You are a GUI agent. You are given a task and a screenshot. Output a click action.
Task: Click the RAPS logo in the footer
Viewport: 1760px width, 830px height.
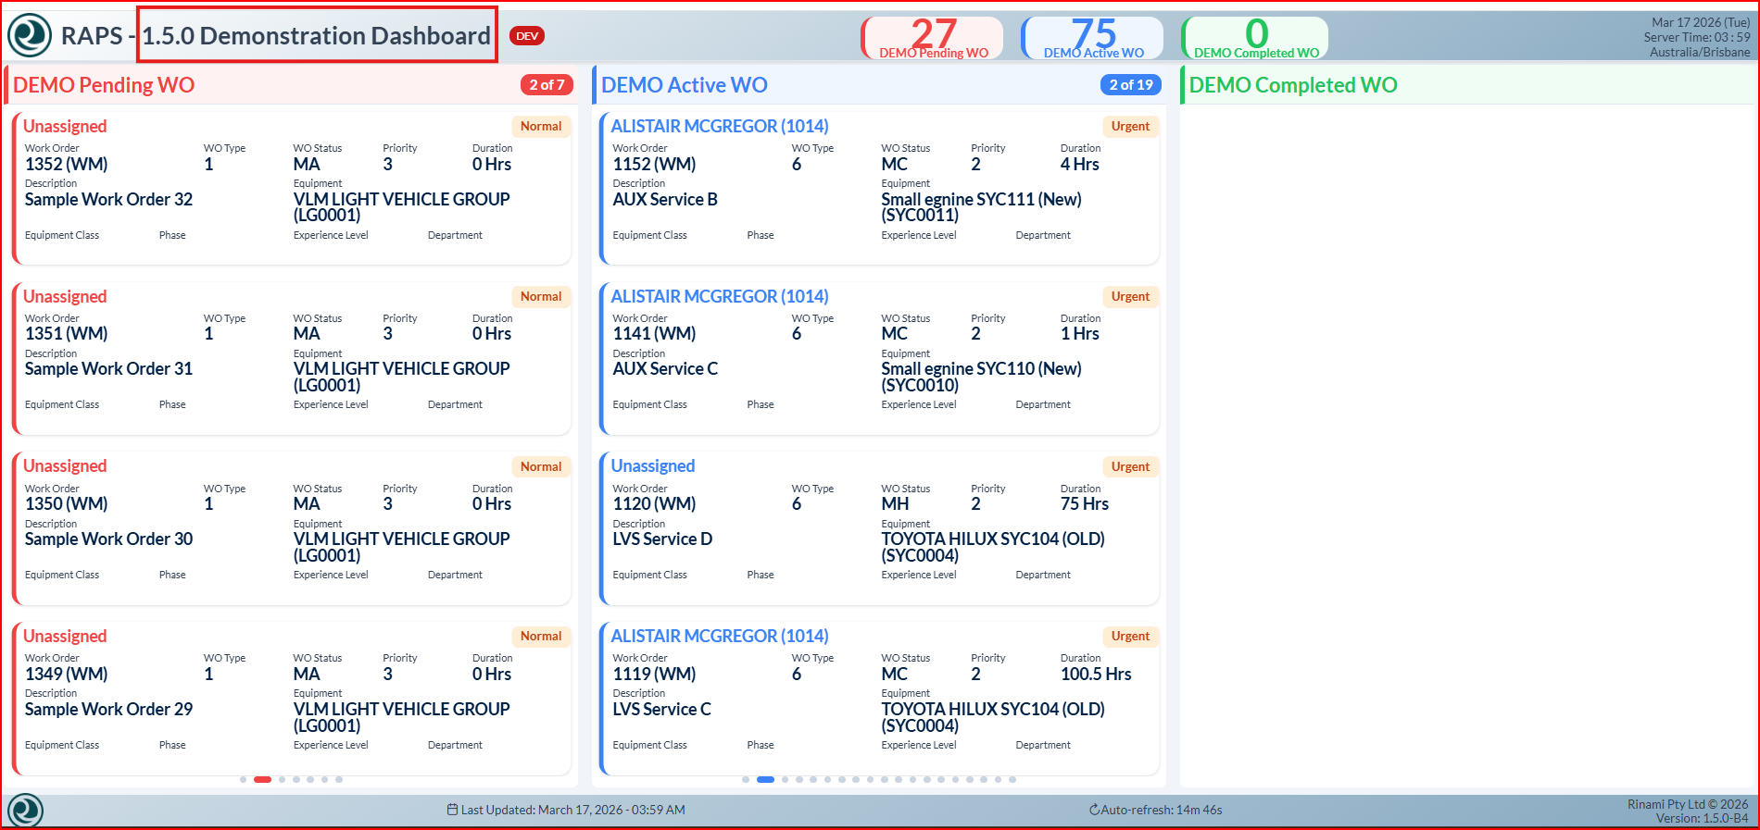(25, 811)
